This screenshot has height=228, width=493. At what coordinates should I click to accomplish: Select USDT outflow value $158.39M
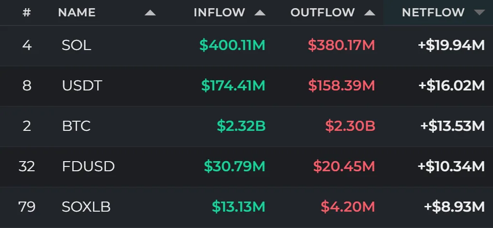click(x=342, y=86)
